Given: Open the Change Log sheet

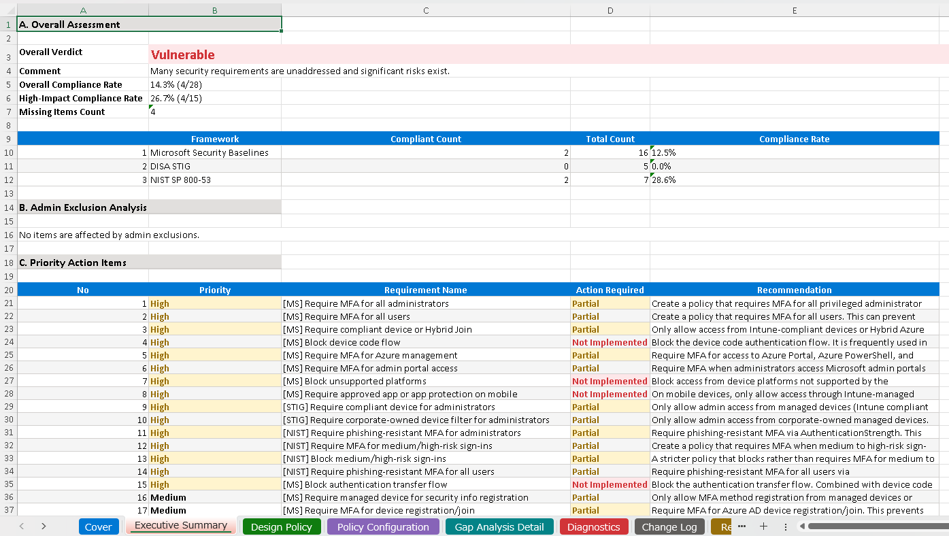Looking at the screenshot, I should [669, 526].
